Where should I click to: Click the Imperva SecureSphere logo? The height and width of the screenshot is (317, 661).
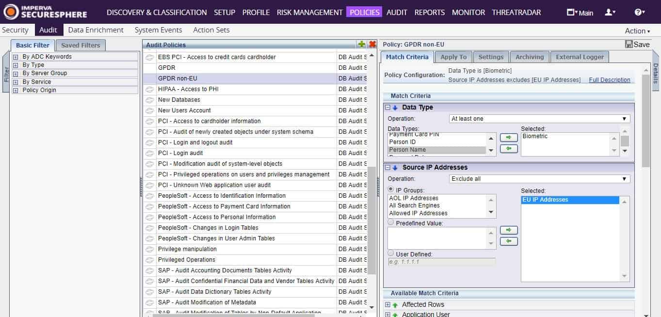coord(46,12)
